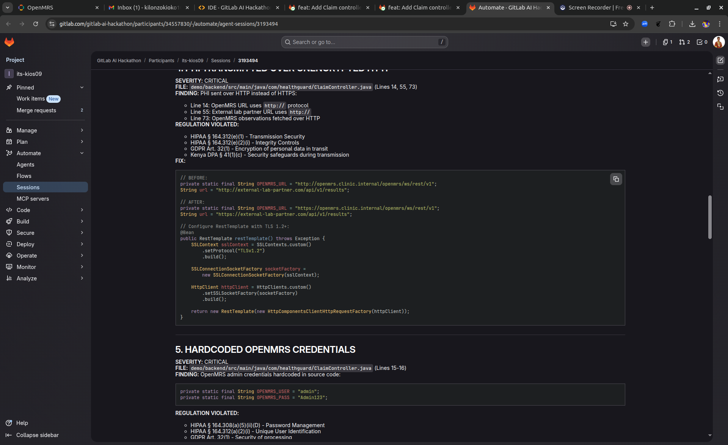
Task: Open the create new plus menu
Action: pos(645,42)
